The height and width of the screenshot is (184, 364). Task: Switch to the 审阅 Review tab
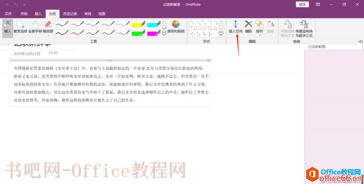pos(88,14)
